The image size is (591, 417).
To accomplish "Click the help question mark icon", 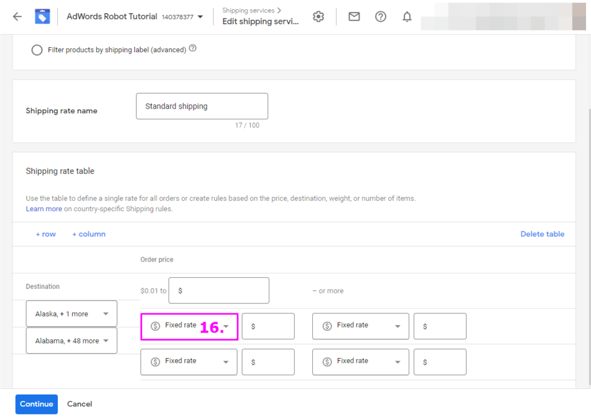I will click(381, 17).
